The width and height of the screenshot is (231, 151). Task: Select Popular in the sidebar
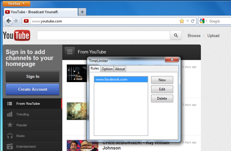pyautogui.click(x=33, y=125)
